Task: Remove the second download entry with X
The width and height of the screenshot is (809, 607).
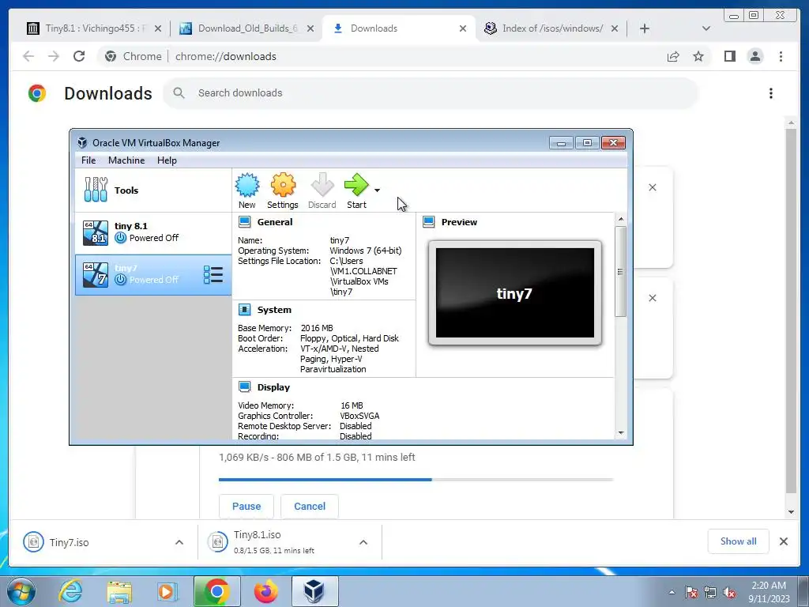Action: (x=652, y=298)
